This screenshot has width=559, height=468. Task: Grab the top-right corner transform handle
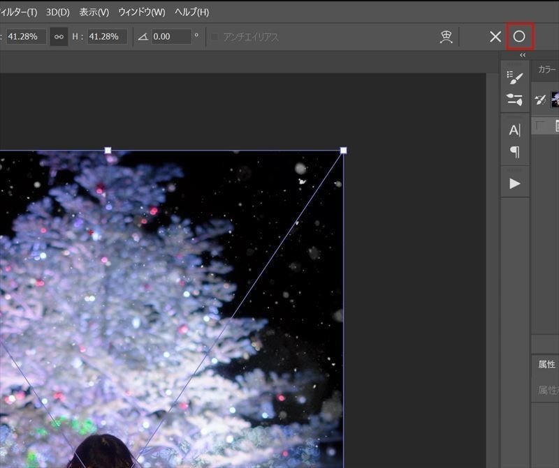[x=343, y=150]
